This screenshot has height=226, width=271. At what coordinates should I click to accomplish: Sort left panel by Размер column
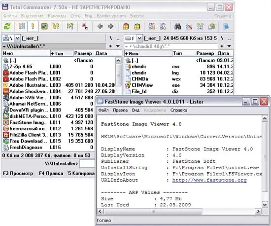83,53
